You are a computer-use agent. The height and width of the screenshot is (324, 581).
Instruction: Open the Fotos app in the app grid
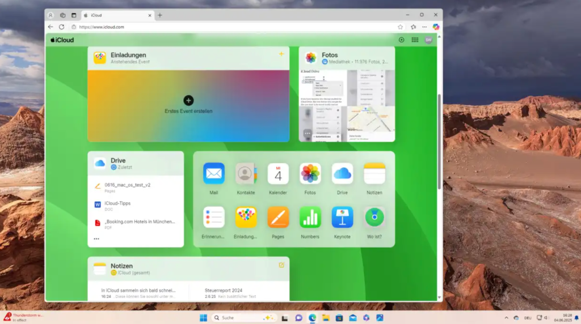[x=310, y=173]
